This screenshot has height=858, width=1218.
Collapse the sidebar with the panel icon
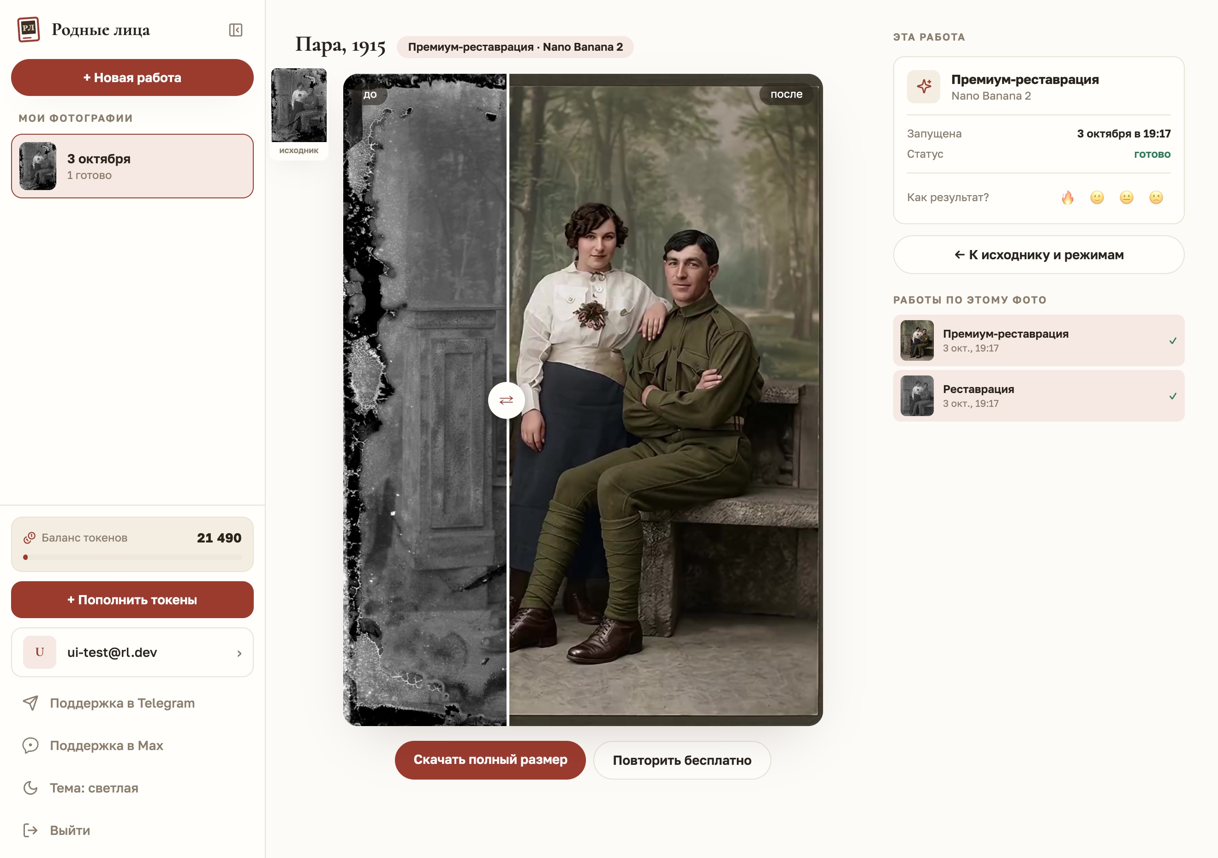tap(236, 30)
